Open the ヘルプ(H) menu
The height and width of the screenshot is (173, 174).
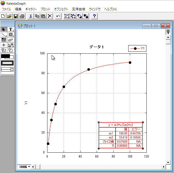pyautogui.click(x=110, y=9)
